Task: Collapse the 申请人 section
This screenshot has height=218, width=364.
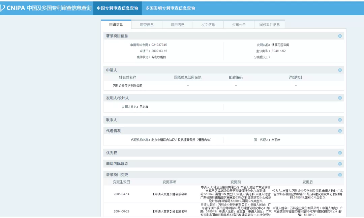Action: click(340, 70)
